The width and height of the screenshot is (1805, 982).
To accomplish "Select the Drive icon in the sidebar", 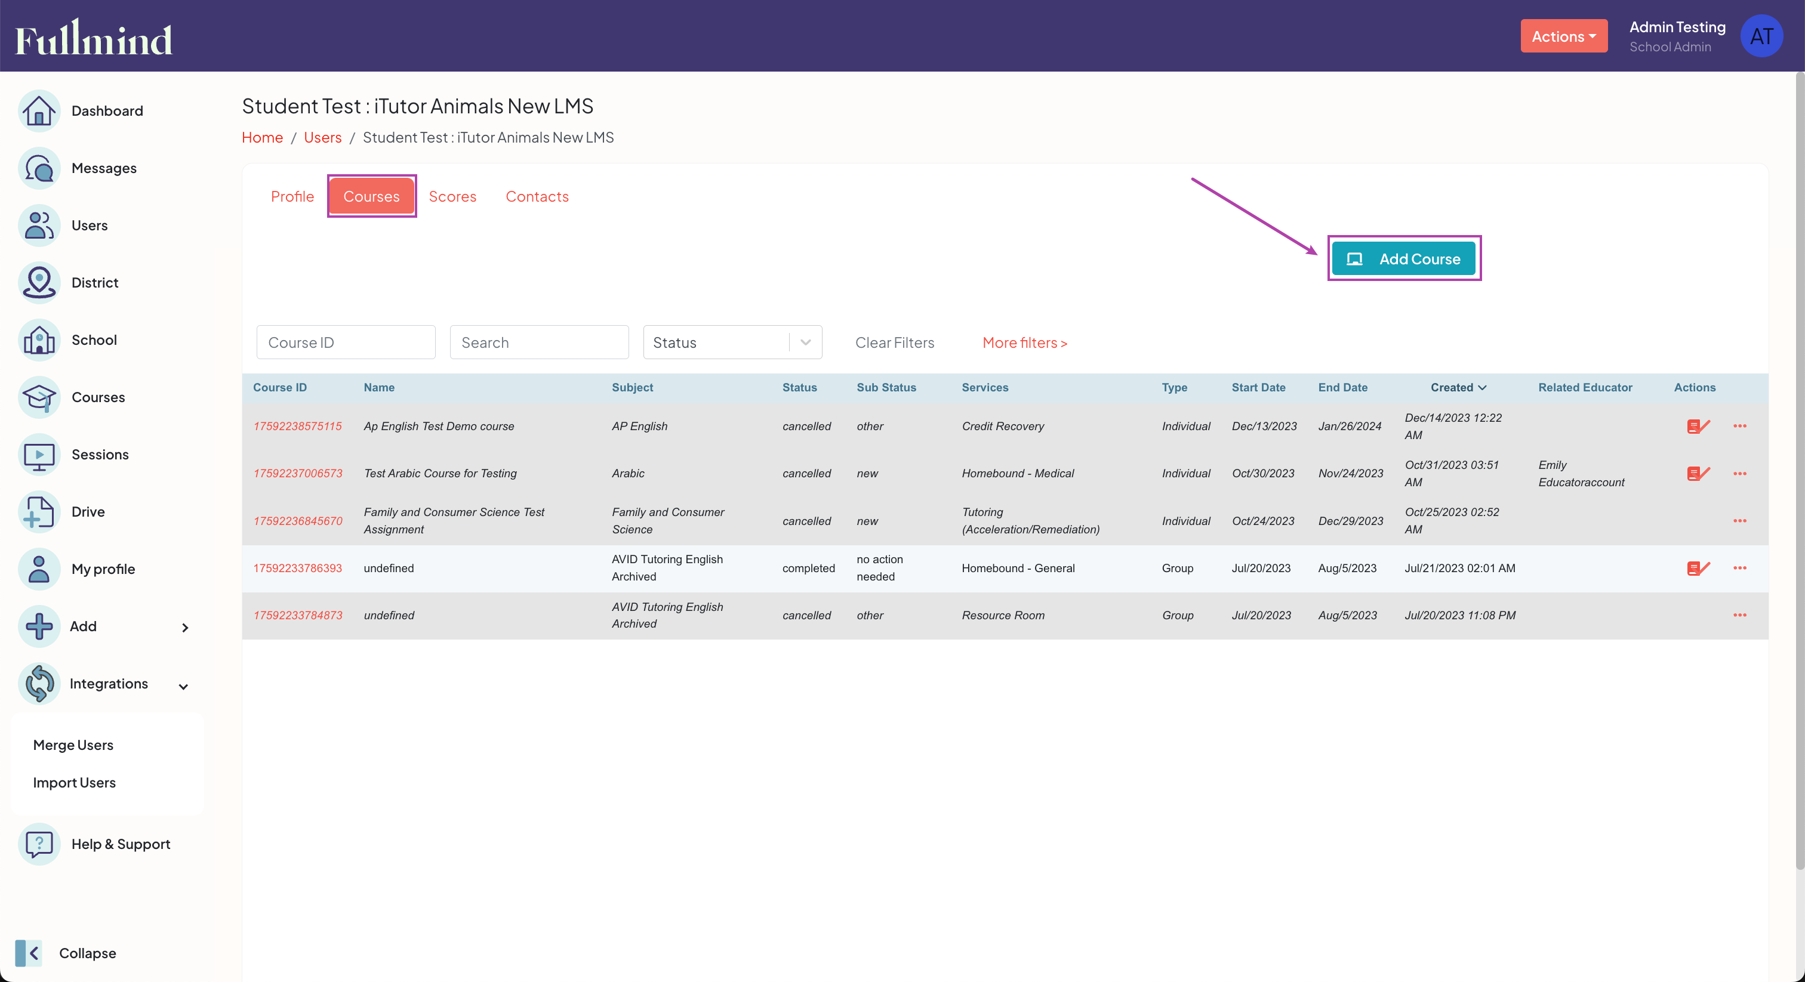I will point(39,512).
